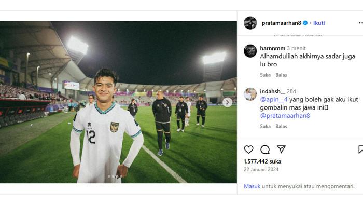This screenshot has height=204, width=363.
Task: Open comments with speech bubble icon
Action: click(x=265, y=149)
